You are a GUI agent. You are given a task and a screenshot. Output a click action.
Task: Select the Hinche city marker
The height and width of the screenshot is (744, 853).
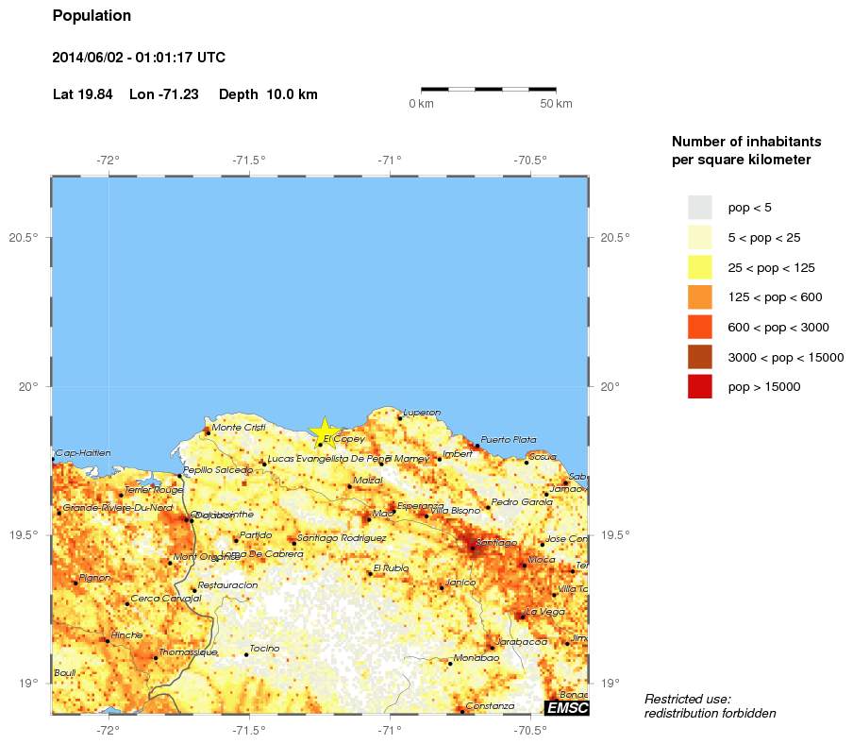(108, 641)
